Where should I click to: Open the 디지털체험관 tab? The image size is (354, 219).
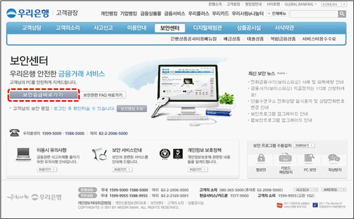point(208,28)
